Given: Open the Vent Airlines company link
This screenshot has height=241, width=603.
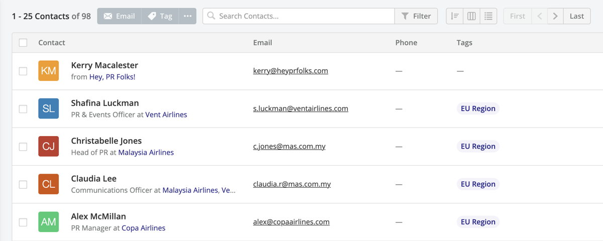Looking at the screenshot, I should [x=166, y=114].
